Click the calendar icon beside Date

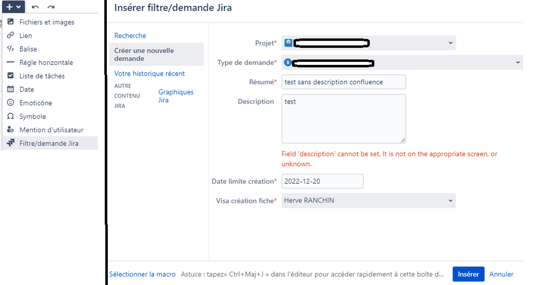coord(11,89)
